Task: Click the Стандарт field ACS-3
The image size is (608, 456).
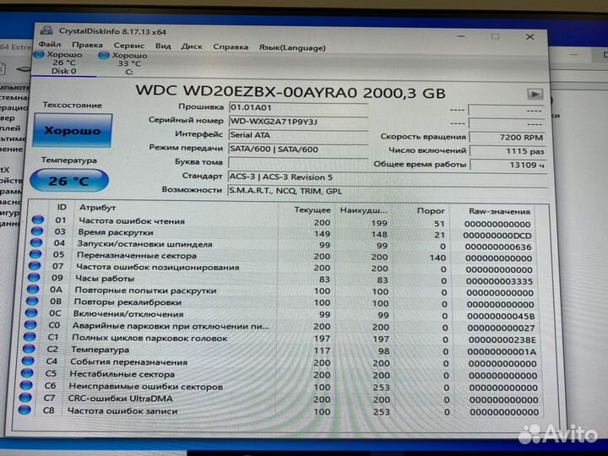Action: pos(387,177)
